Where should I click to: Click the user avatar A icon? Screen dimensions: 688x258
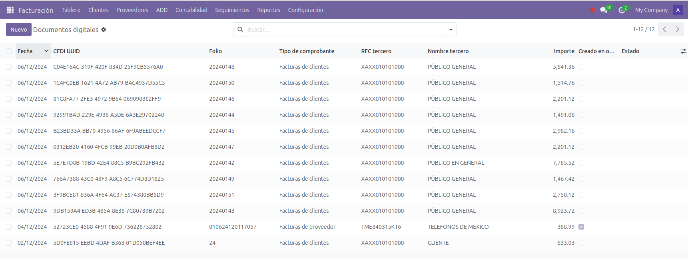pyautogui.click(x=678, y=10)
